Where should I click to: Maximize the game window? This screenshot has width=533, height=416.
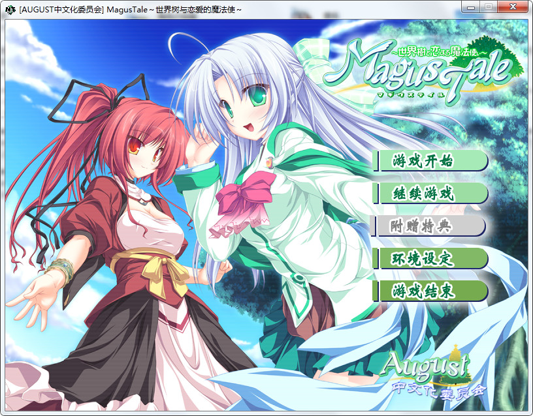point(489,7)
